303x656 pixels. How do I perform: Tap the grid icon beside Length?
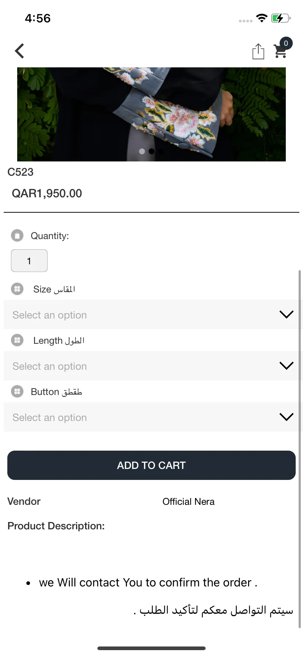[x=17, y=340]
